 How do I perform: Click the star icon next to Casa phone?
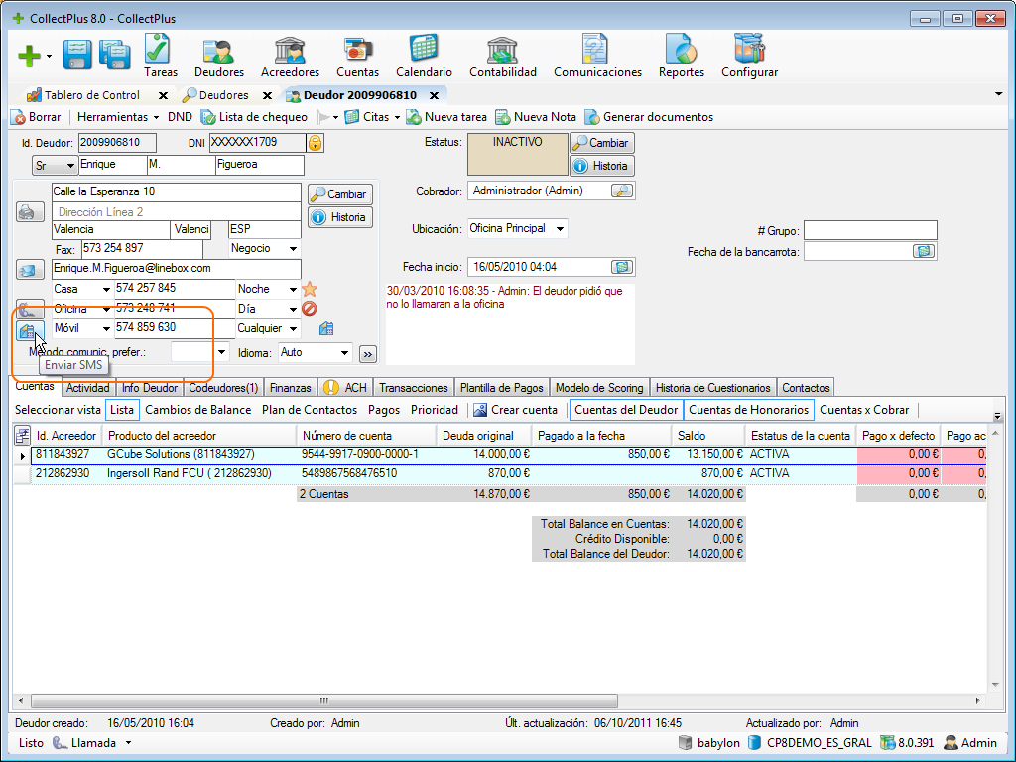[310, 289]
